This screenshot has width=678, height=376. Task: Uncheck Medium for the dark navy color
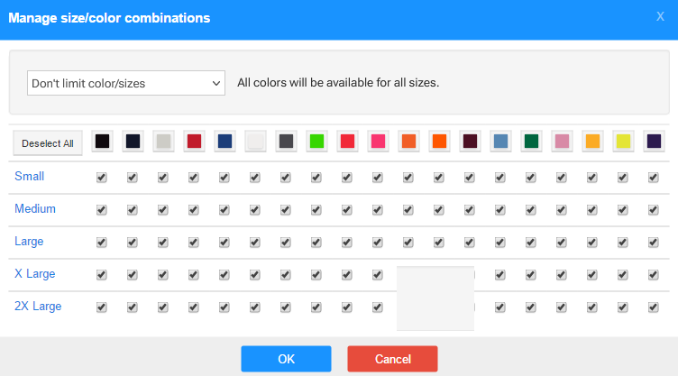click(x=133, y=210)
